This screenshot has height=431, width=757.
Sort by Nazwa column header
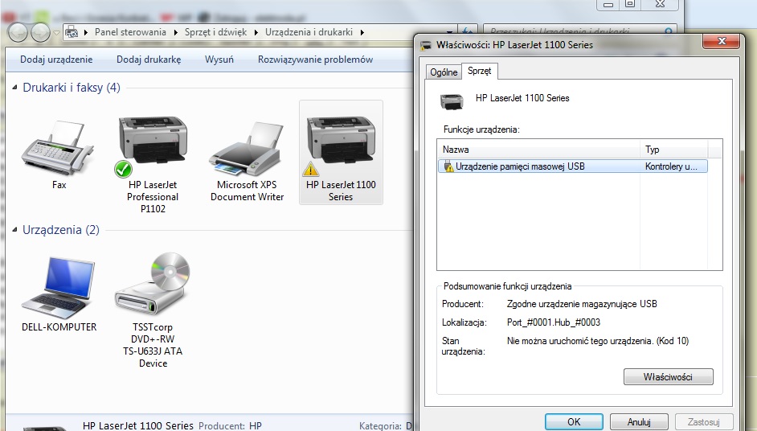(x=538, y=150)
